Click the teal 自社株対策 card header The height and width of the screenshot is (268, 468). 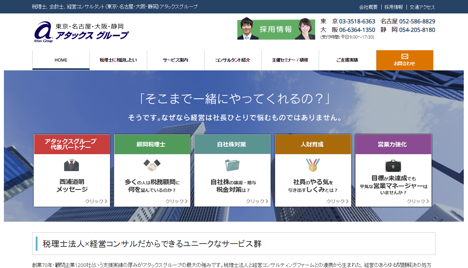click(232, 144)
